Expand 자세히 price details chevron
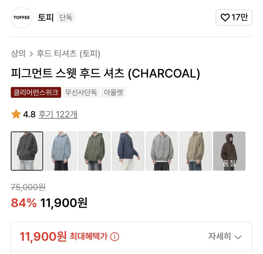The image size is (263, 254). [238, 237]
